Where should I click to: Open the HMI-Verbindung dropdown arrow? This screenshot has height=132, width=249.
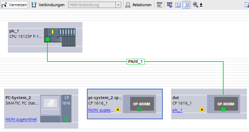point(118,5)
